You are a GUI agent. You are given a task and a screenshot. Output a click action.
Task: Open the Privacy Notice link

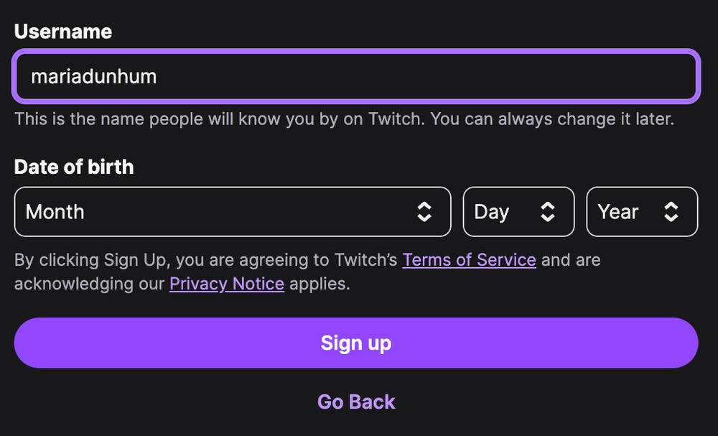(227, 284)
